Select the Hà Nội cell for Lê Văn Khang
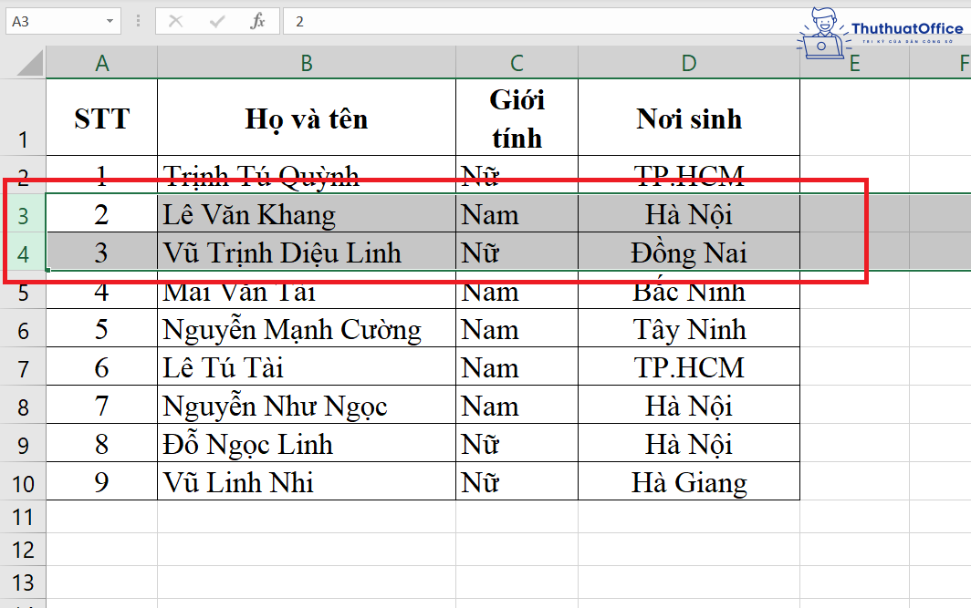 [688, 213]
